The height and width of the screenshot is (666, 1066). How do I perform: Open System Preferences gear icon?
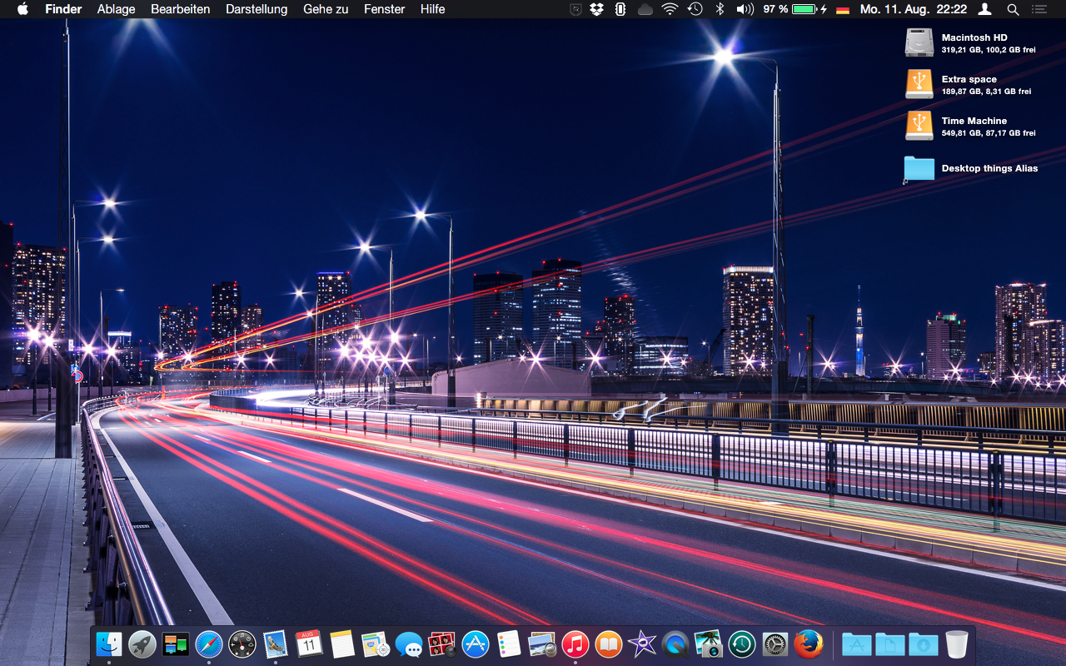coord(775,644)
